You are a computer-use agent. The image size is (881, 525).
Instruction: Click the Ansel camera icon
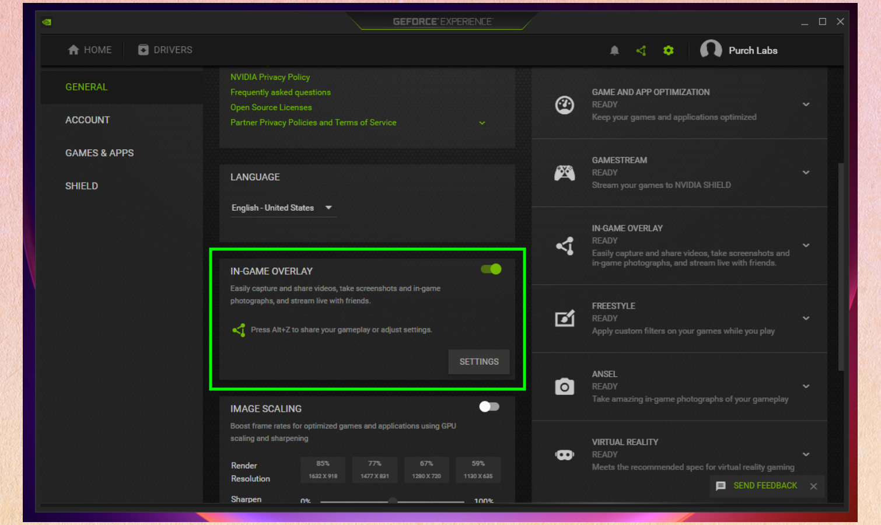(x=564, y=386)
